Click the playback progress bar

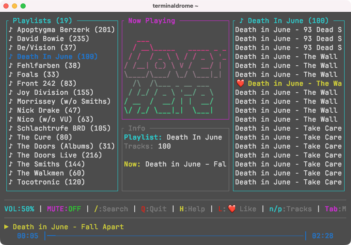[175, 236]
